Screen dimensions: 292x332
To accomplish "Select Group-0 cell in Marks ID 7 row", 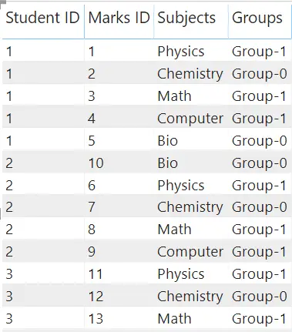I will click(x=259, y=207).
